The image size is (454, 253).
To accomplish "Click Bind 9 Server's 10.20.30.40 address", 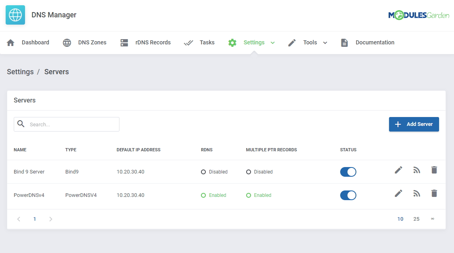I will click(130, 171).
